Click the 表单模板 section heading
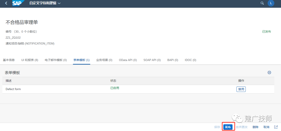281x131 pixels. tap(12, 73)
